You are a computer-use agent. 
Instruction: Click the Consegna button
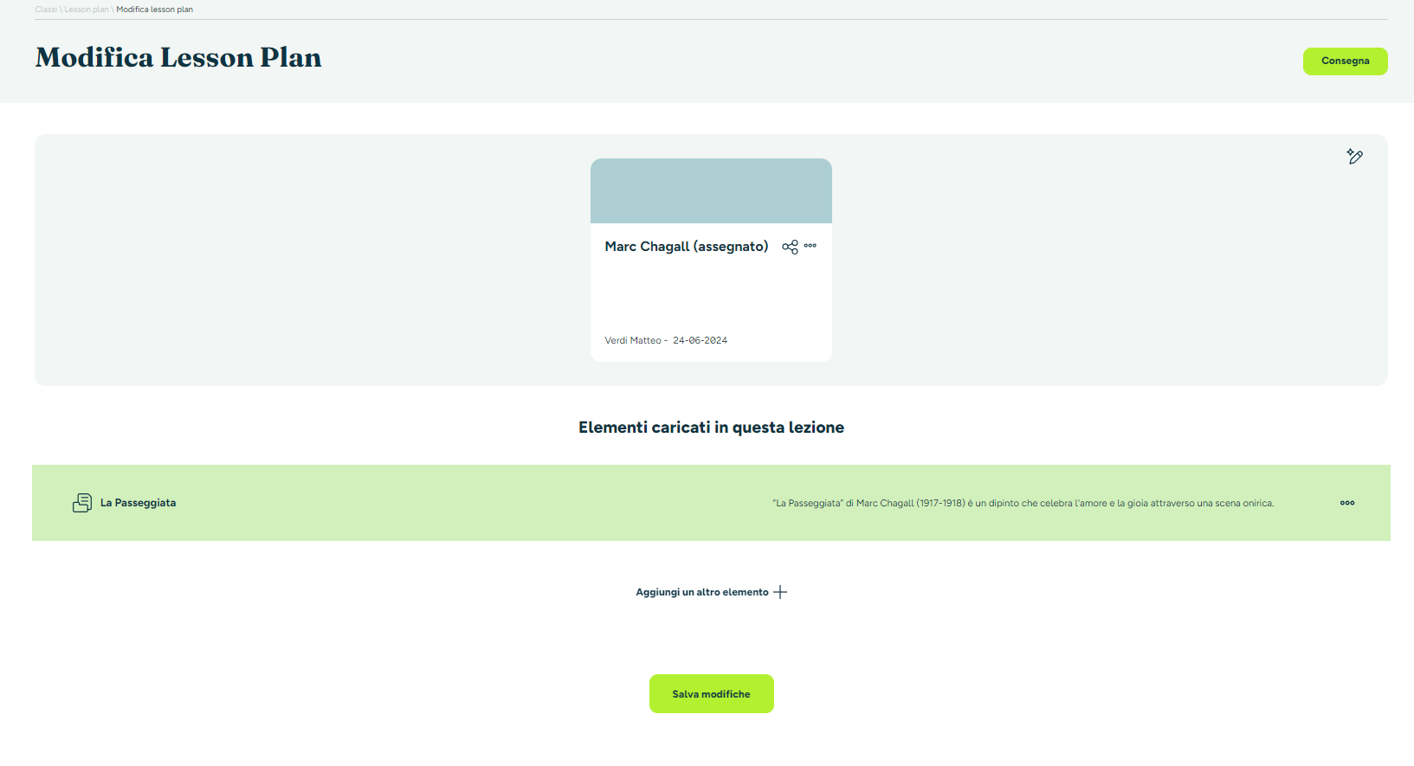pyautogui.click(x=1345, y=61)
